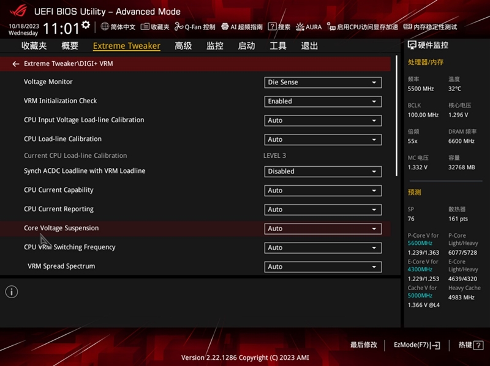Open Synch ACDC Loadline dropdown
This screenshot has height=366, width=490.
click(323, 172)
